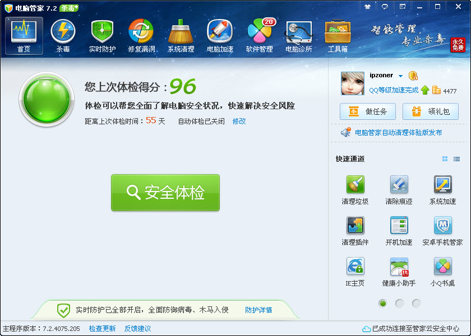Screen dimensions: 471x336
Task: Select the first quick access page dot
Action: coord(382,304)
